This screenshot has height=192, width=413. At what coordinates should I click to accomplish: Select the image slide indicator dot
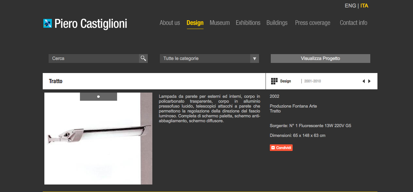(99, 96)
